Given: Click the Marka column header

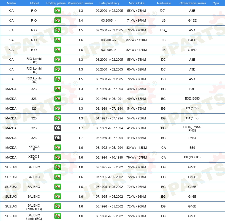Looking at the screenshot, I should [11, 3].
